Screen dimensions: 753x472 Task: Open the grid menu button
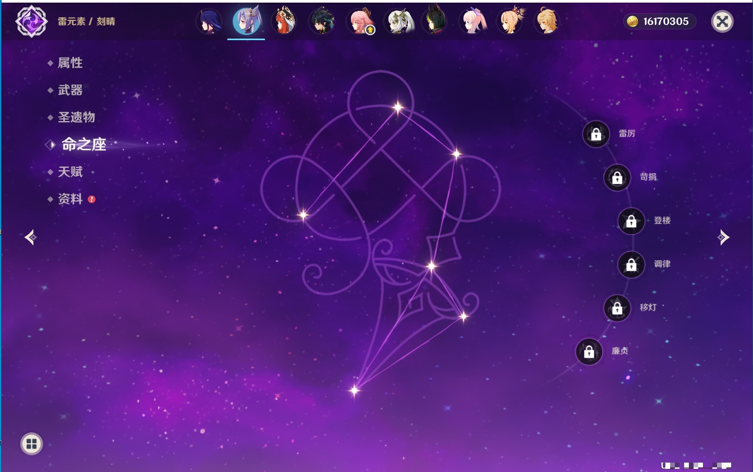coord(31,444)
